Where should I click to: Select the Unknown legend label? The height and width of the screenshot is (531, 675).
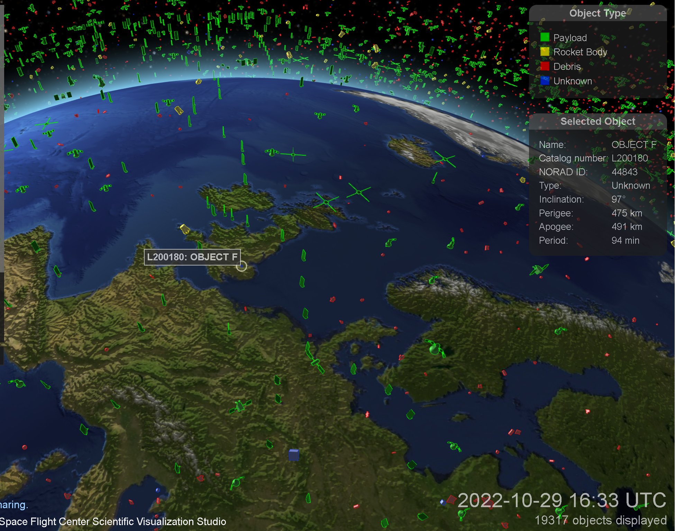[573, 81]
